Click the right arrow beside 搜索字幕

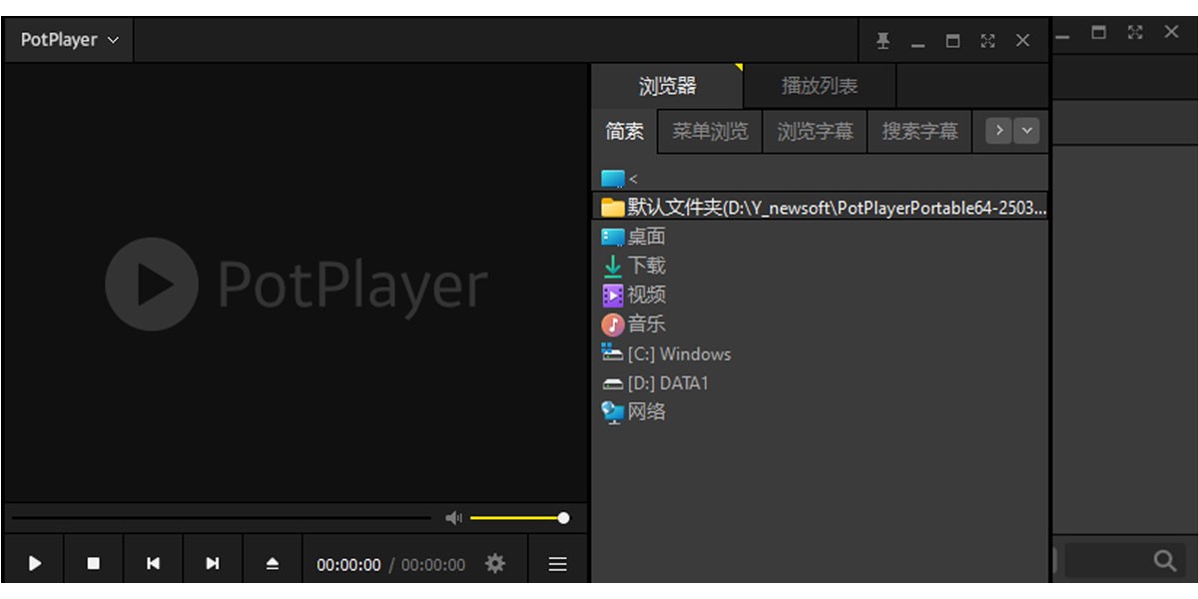[x=997, y=130]
